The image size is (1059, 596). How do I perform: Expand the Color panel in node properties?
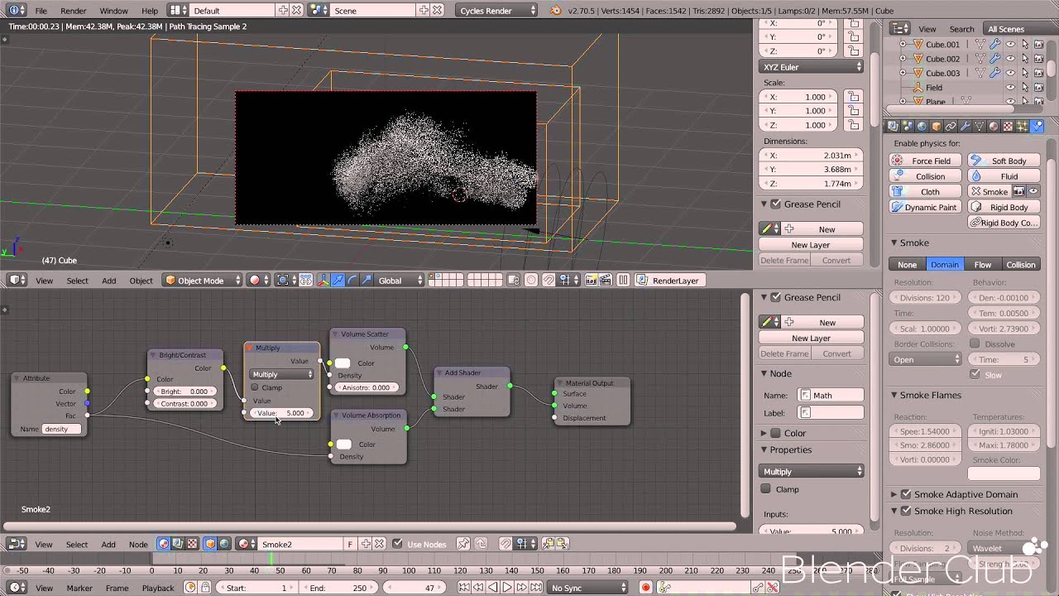click(764, 433)
